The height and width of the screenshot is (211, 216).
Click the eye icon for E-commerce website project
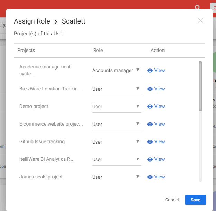coord(150,124)
